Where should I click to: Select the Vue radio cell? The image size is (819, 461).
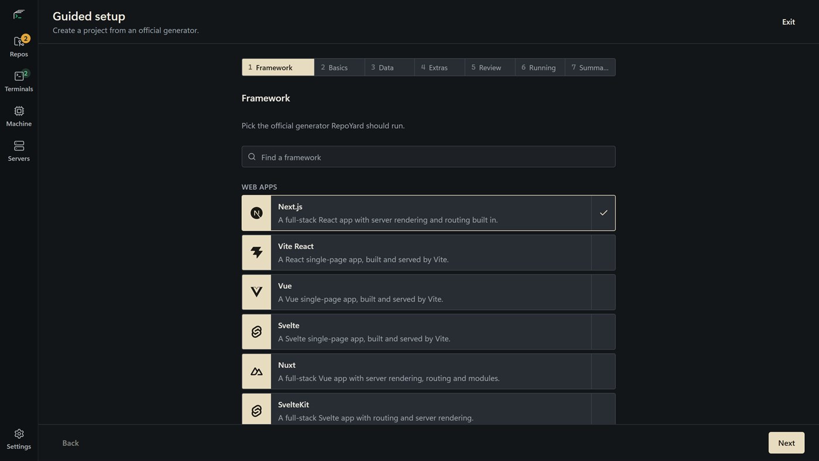(x=604, y=292)
